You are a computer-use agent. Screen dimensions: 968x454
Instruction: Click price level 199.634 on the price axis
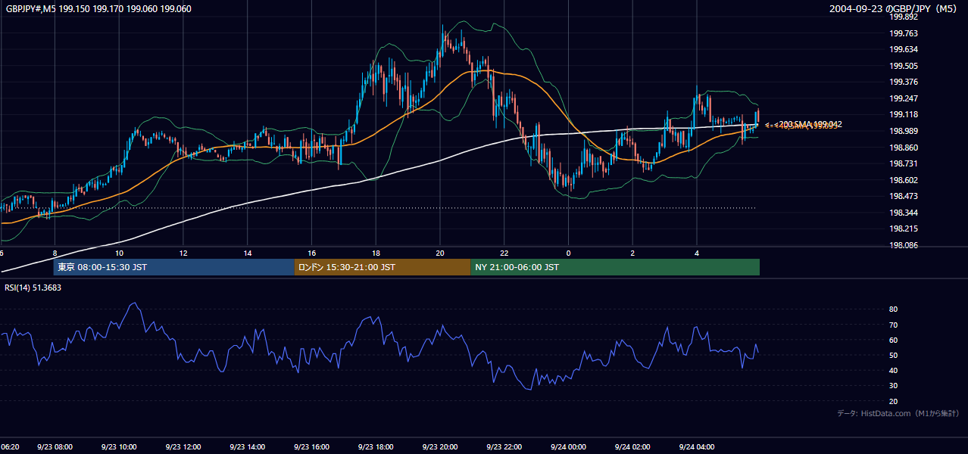[x=903, y=50]
